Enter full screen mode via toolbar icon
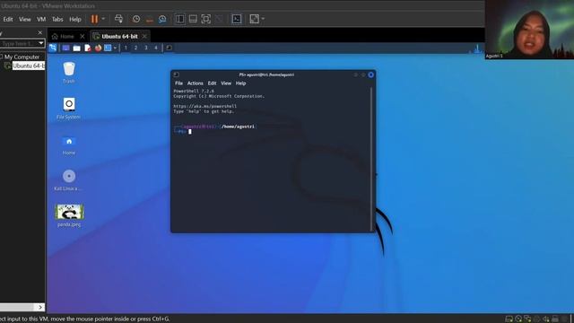 [206, 19]
